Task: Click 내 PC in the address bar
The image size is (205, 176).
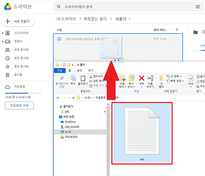Action: 87,98
